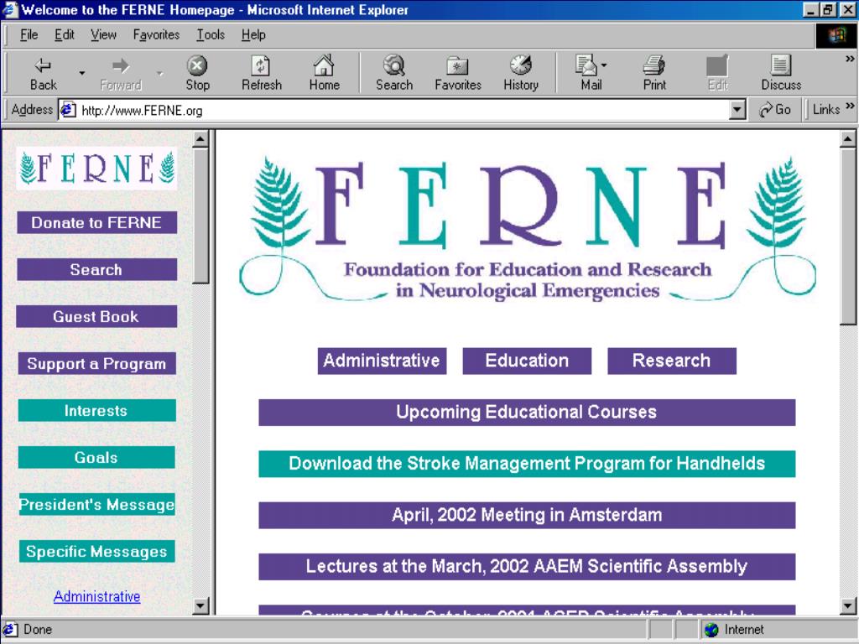Click the small FERNE logo in sidebar
Image resolution: width=859 pixels, height=644 pixels.
97,168
